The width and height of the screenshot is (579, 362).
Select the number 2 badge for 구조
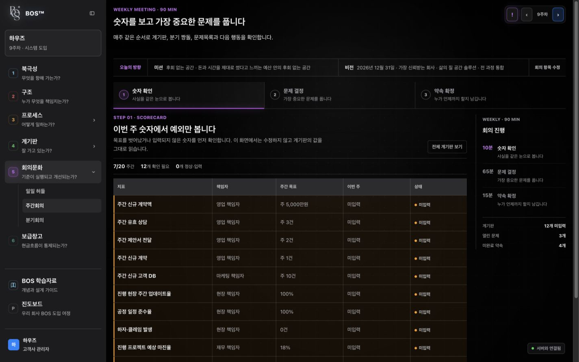[x=13, y=96]
